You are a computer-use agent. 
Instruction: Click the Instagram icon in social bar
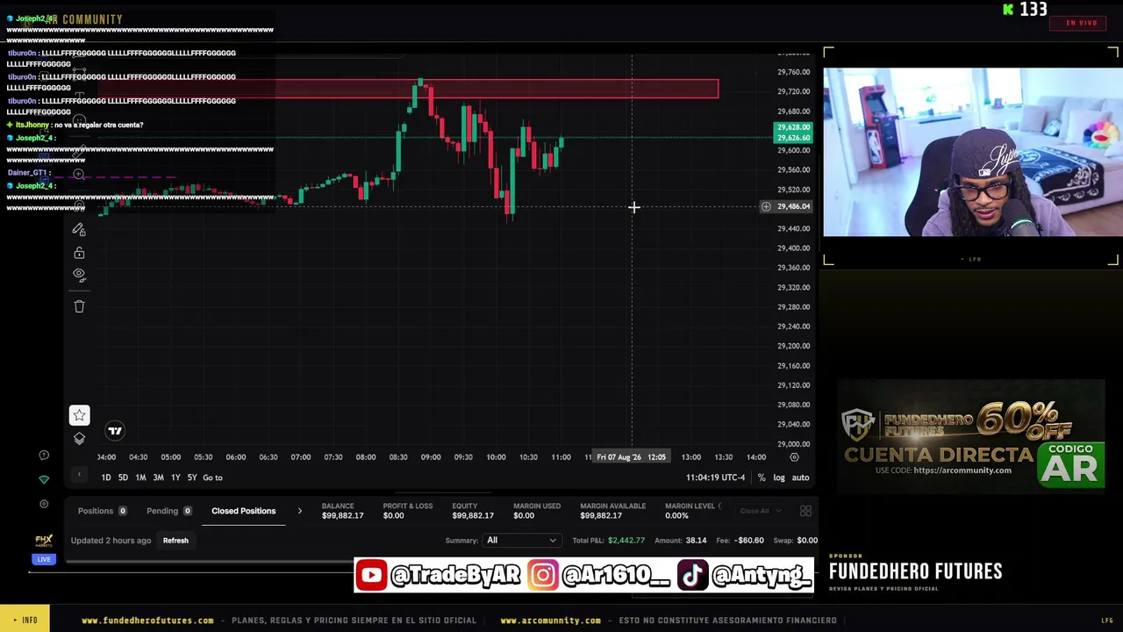543,575
